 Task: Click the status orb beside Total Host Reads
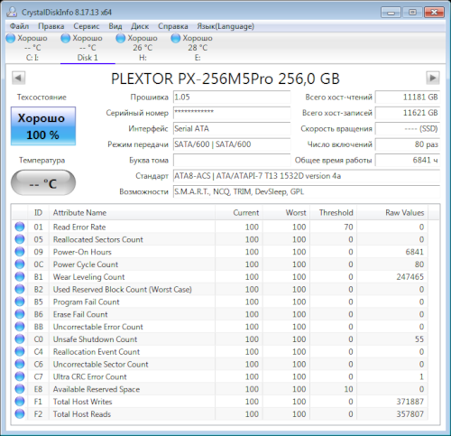coord(20,413)
